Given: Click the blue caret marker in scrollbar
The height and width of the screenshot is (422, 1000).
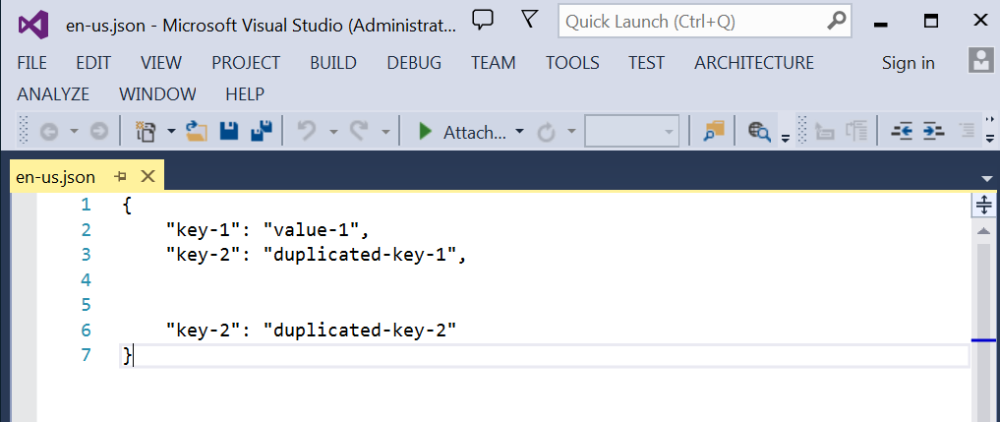Looking at the screenshot, I should [984, 341].
